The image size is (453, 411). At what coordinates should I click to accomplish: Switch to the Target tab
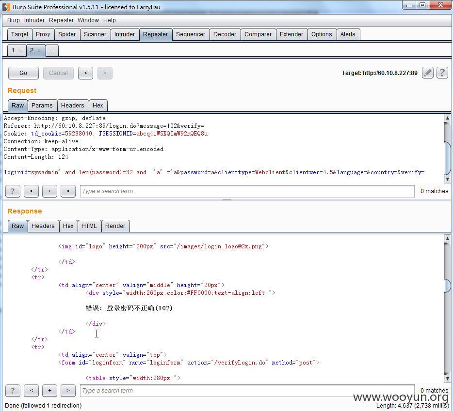pyautogui.click(x=20, y=34)
